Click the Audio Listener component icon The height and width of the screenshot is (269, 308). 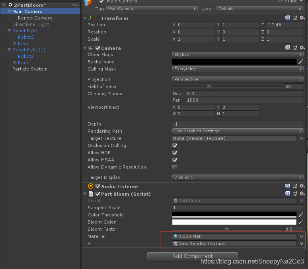(x=91, y=186)
